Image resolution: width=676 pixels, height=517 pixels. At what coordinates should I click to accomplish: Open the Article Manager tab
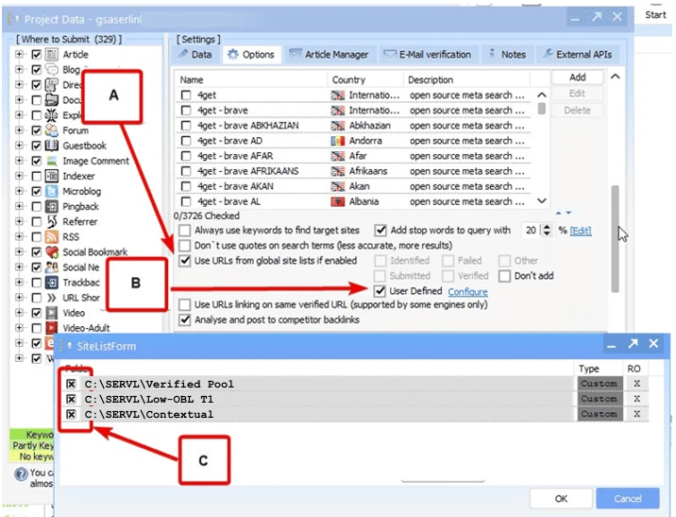pyautogui.click(x=329, y=55)
